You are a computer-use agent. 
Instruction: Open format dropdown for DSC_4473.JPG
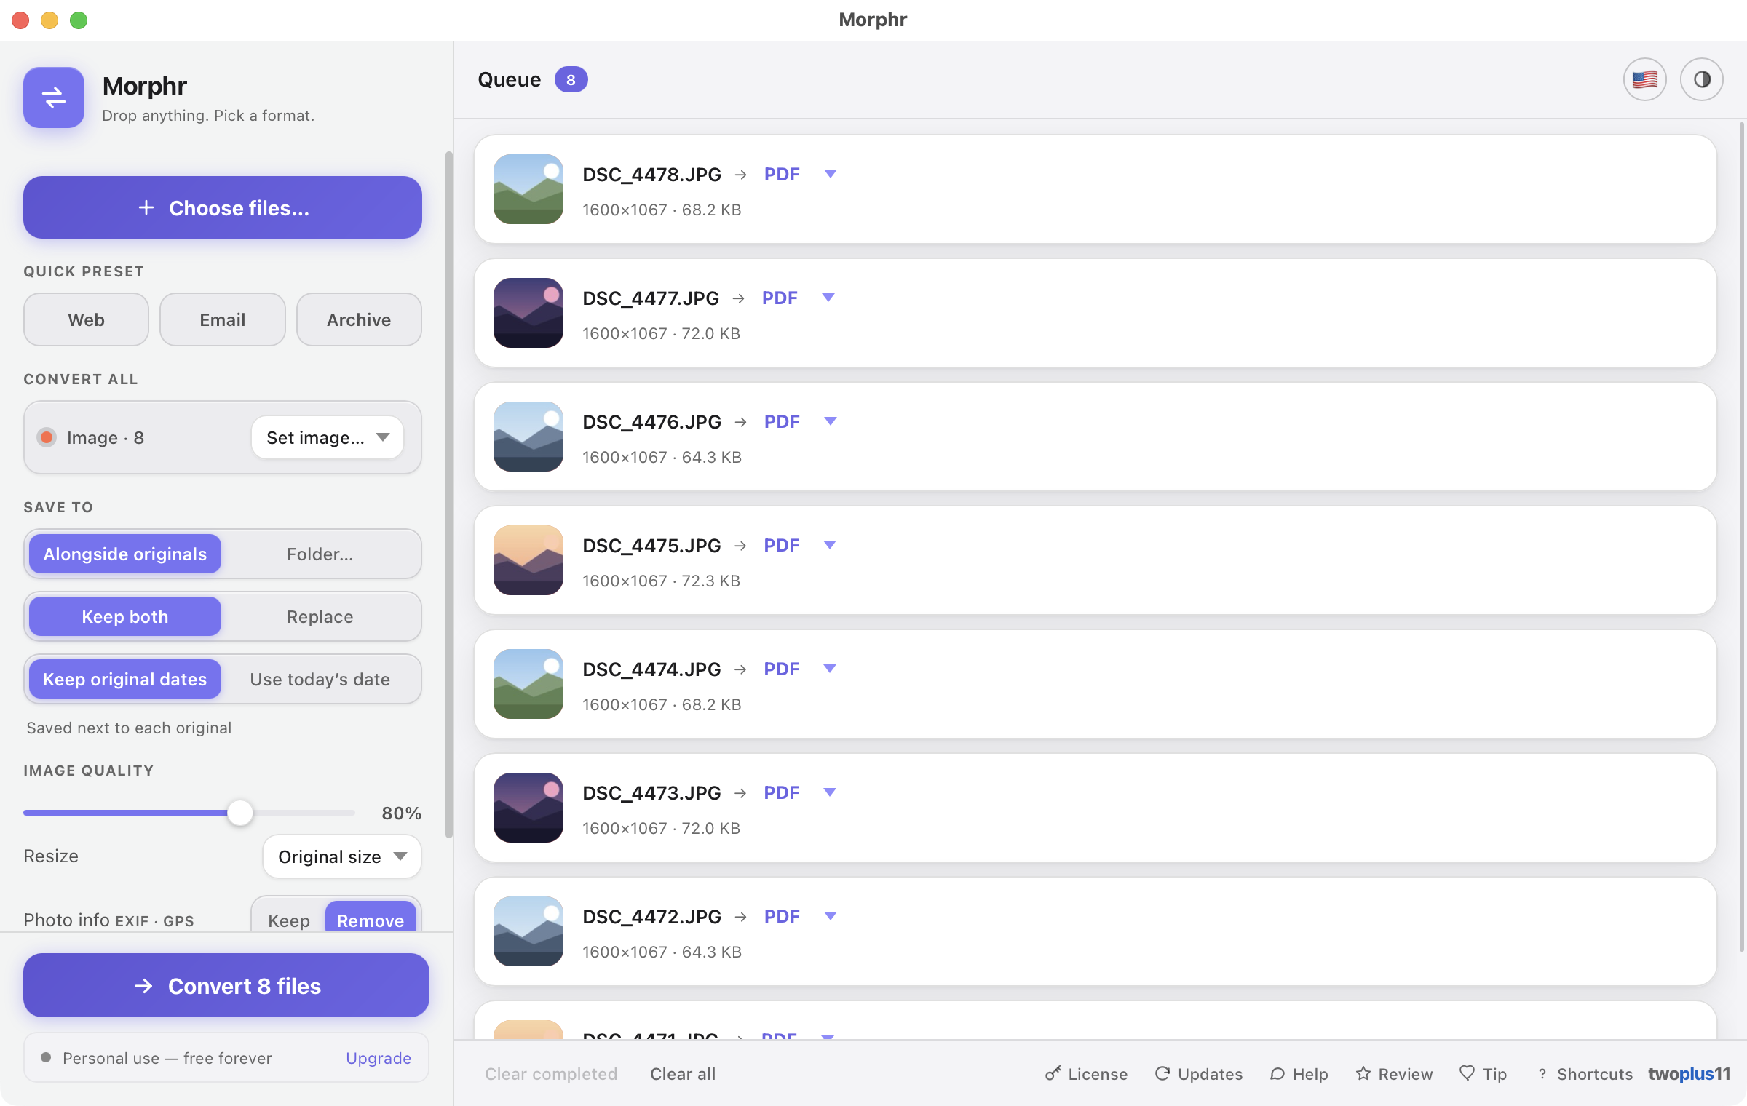pyautogui.click(x=829, y=792)
